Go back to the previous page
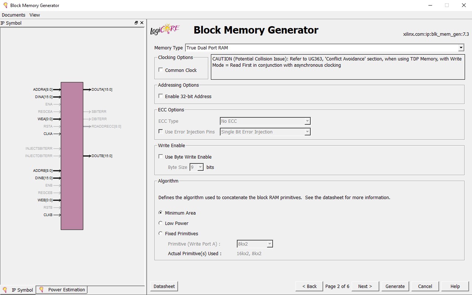The height and width of the screenshot is (295, 472). pyautogui.click(x=309, y=286)
